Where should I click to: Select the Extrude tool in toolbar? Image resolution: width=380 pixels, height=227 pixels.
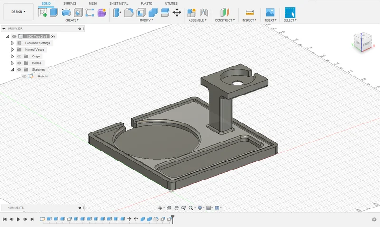[54, 13]
